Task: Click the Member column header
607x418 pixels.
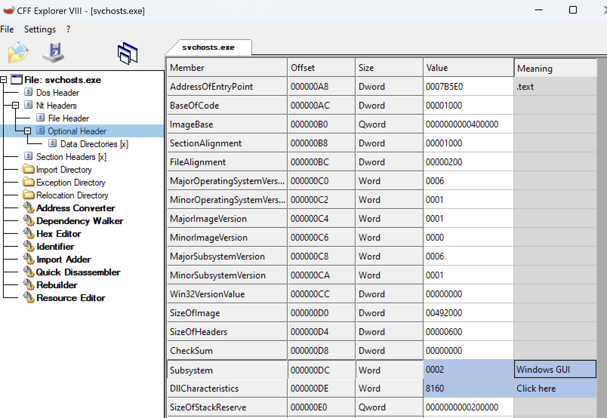Action: coord(226,68)
